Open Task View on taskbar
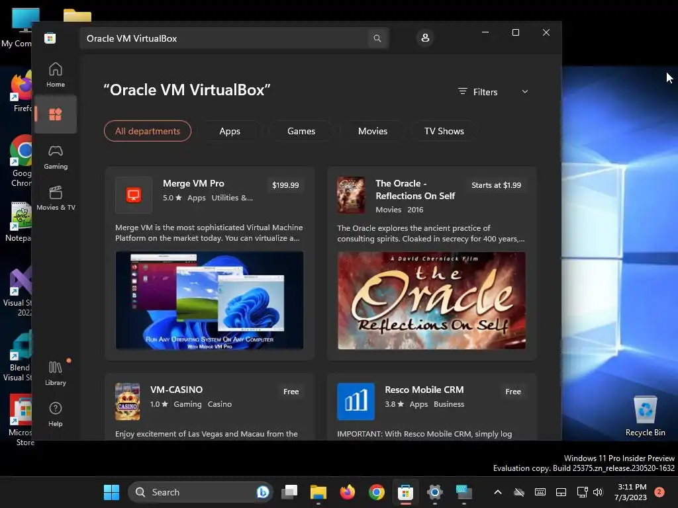Screen dimensions: 678x508 289,492
